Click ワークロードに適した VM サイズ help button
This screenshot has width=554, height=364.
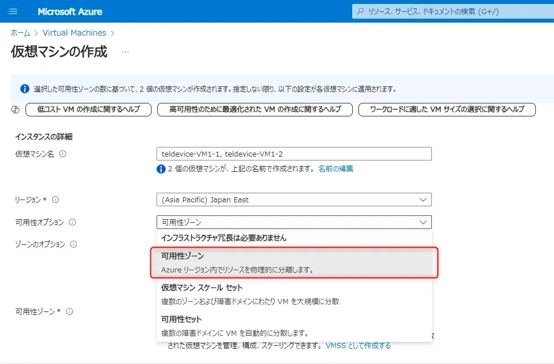447,110
